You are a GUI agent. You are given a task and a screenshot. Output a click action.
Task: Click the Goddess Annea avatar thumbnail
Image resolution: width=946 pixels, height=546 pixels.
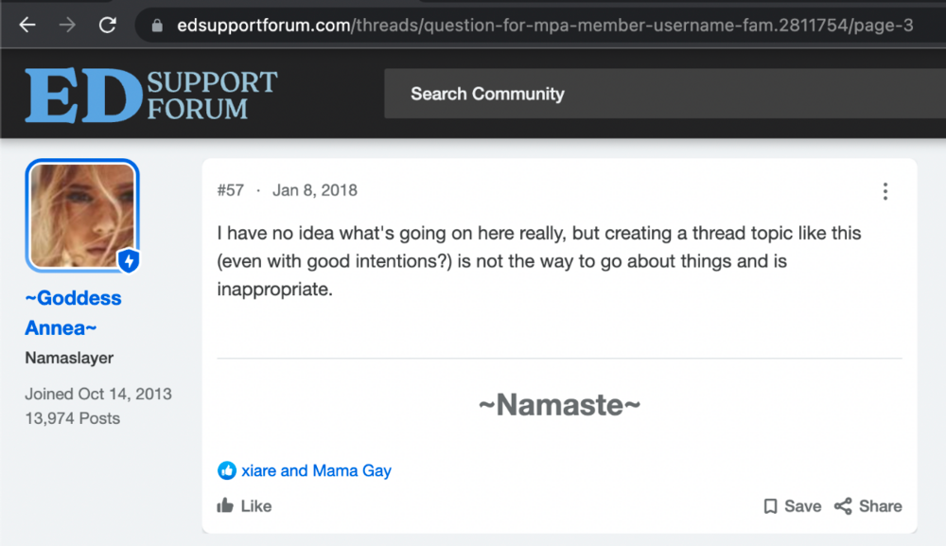tap(82, 216)
